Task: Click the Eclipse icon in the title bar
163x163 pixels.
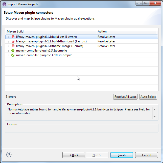Action: click(x=4, y=4)
